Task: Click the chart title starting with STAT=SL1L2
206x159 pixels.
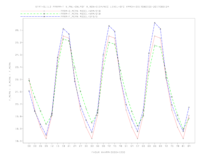Action: point(102,7)
